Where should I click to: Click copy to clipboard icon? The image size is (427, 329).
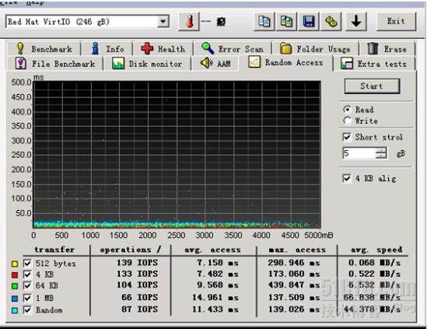tap(264, 22)
